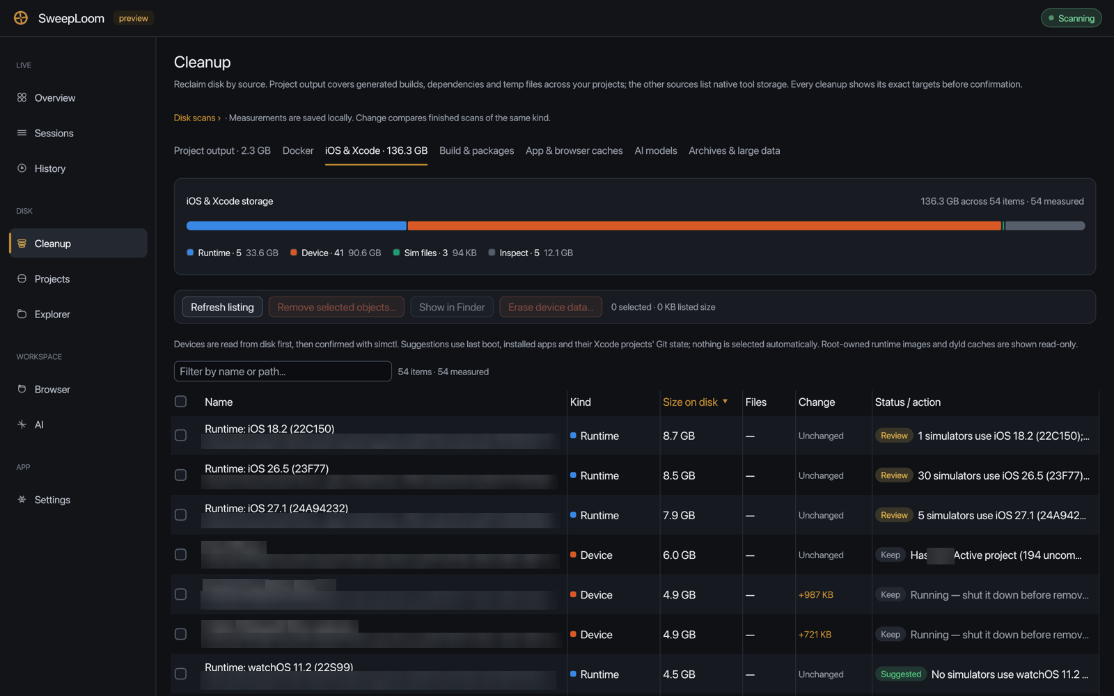Click Show in Finder button

click(452, 307)
